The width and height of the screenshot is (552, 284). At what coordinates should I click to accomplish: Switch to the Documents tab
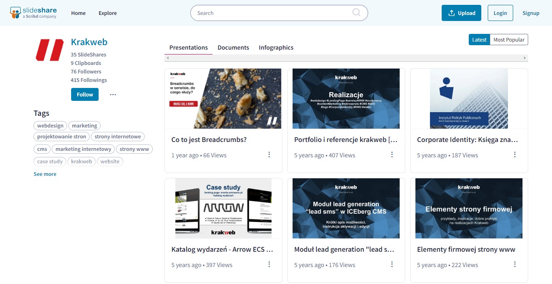click(233, 48)
